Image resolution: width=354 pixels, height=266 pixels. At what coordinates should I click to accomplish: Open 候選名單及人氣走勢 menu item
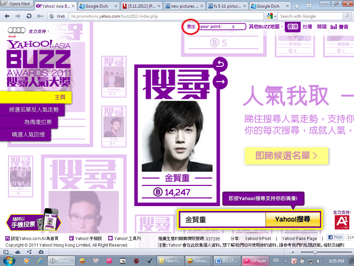click(32, 110)
